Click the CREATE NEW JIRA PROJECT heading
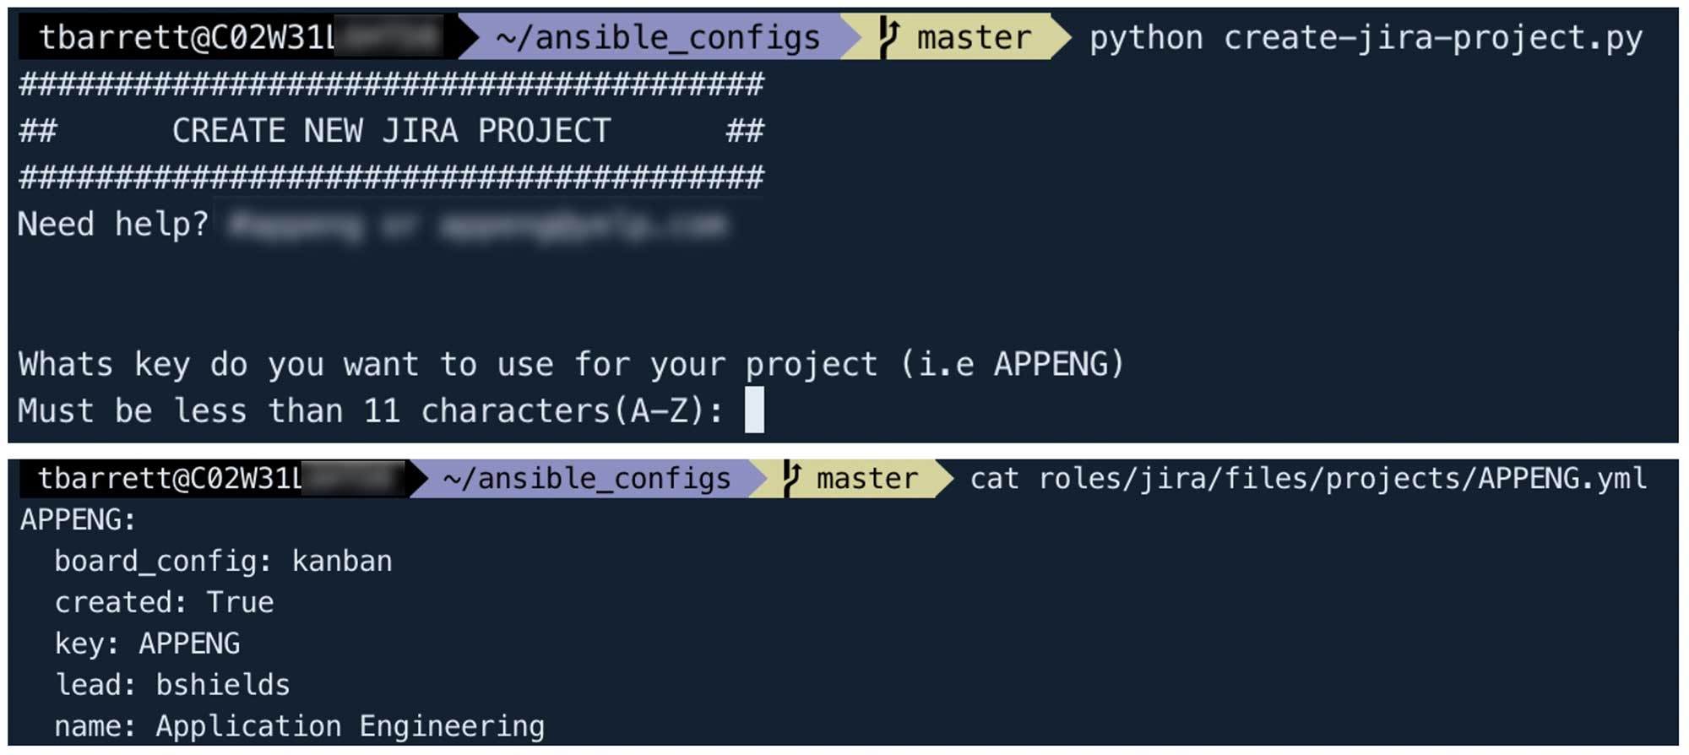Viewport: 1689px width, 755px height. tap(391, 131)
